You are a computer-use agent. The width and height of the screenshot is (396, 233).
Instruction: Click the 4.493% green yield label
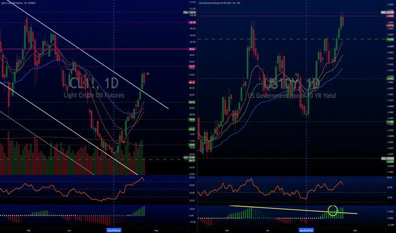point(390,79)
